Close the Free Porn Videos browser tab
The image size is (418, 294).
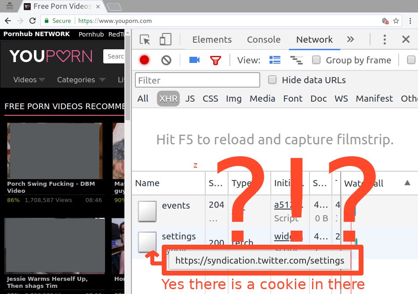pos(98,7)
